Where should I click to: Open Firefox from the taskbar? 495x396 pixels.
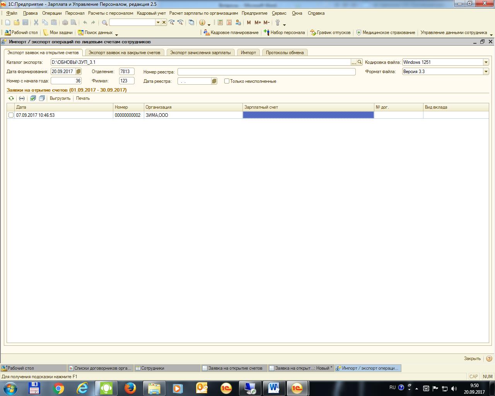[130, 388]
